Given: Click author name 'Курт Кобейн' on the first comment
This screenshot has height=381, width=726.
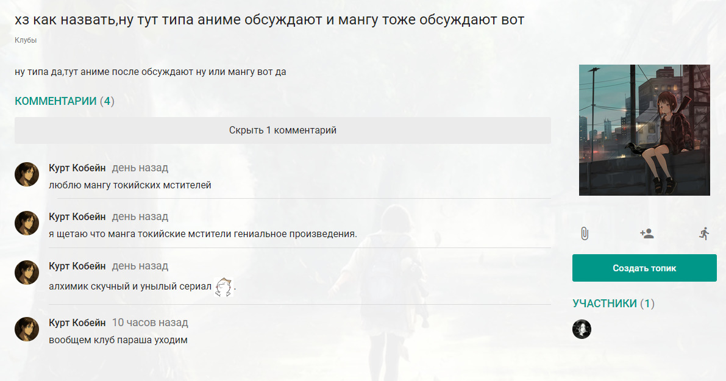Looking at the screenshot, I should click(77, 168).
